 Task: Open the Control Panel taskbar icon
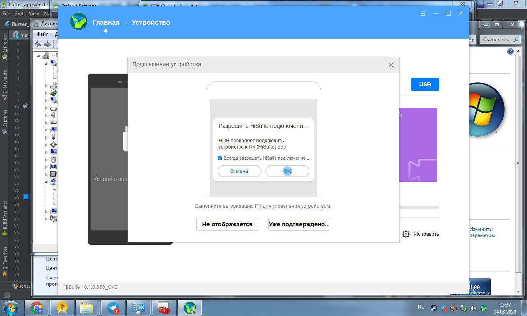(x=138, y=307)
